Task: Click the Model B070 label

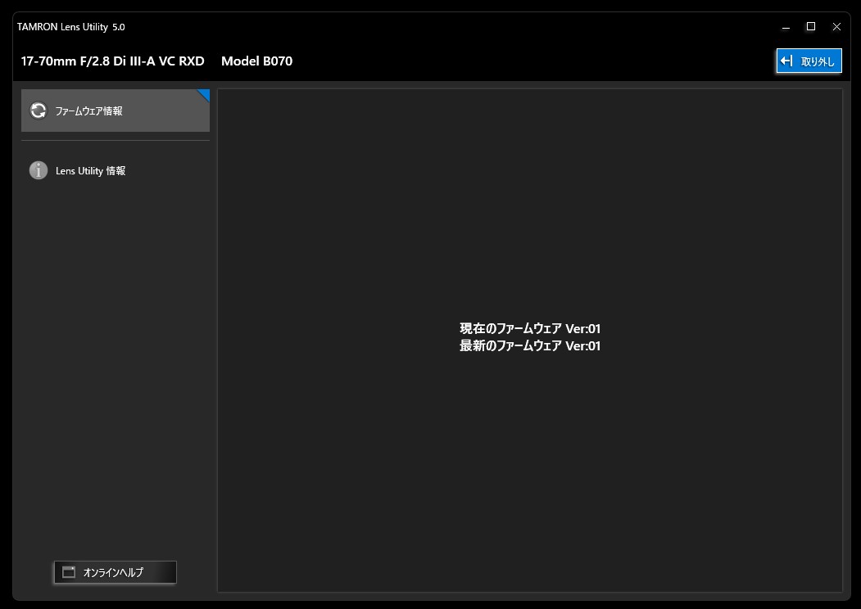Action: [x=256, y=61]
